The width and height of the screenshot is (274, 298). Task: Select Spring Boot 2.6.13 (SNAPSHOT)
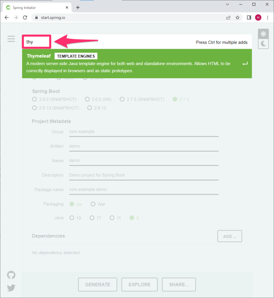click(55, 108)
